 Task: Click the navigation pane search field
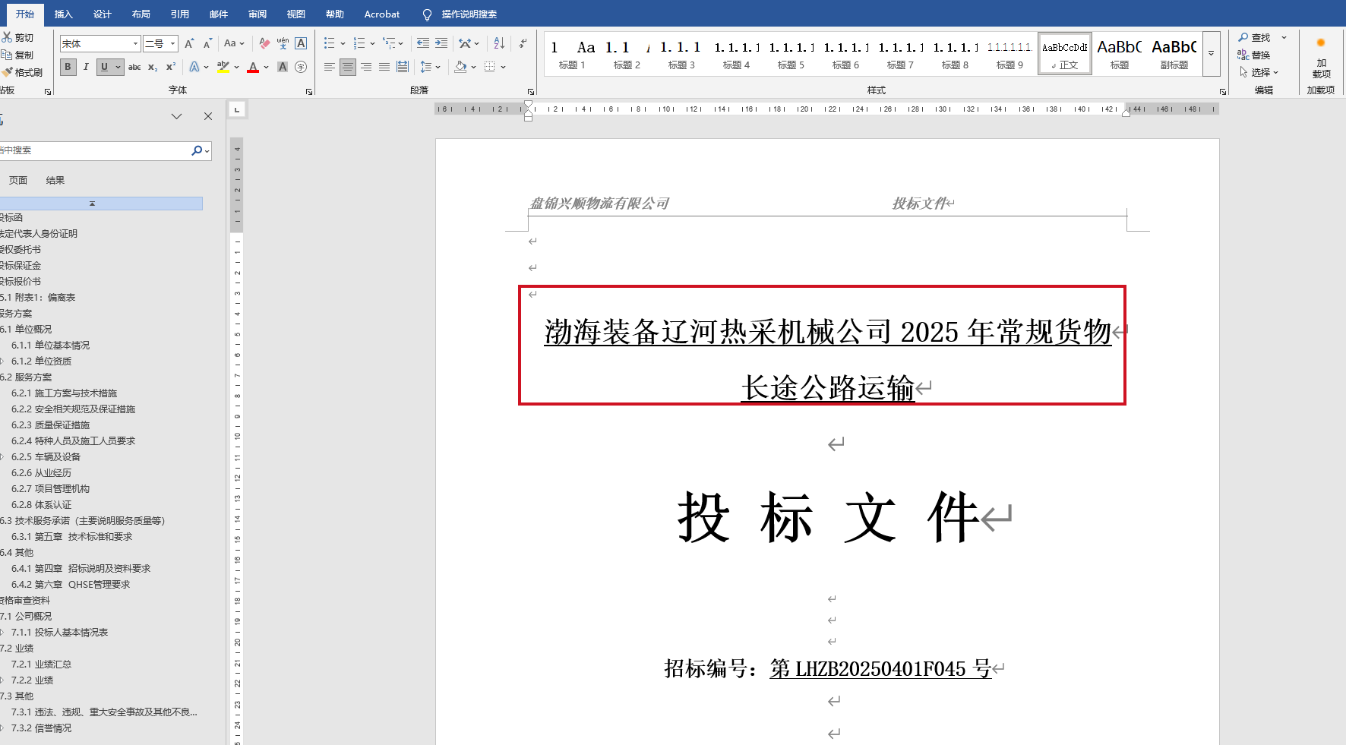pyautogui.click(x=95, y=150)
